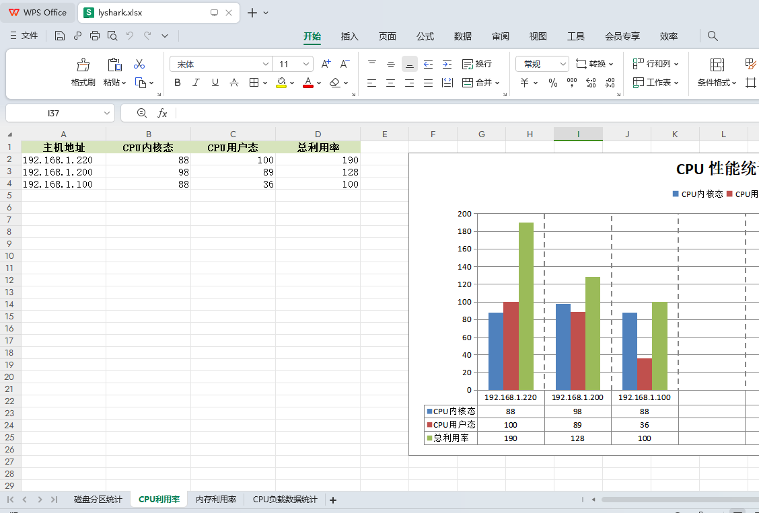This screenshot has height=513, width=759.
Task: Open the font size dropdown showing 11
Action: click(x=306, y=64)
